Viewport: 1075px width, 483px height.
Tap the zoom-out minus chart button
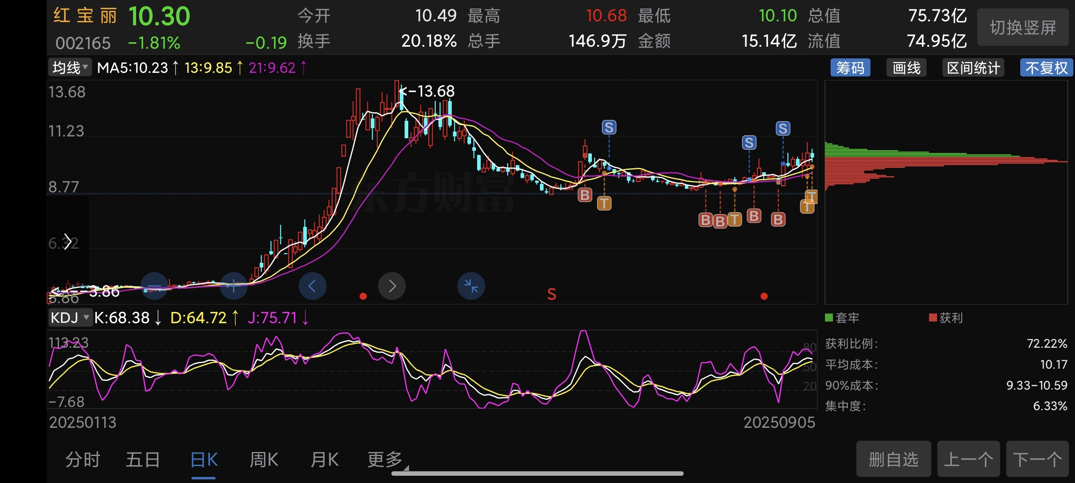pos(155,286)
